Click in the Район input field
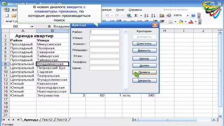Screen dimensions: 224x126 (x=105, y=32)
